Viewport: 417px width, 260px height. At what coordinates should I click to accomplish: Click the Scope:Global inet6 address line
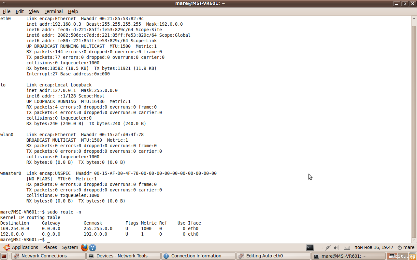[108, 35]
